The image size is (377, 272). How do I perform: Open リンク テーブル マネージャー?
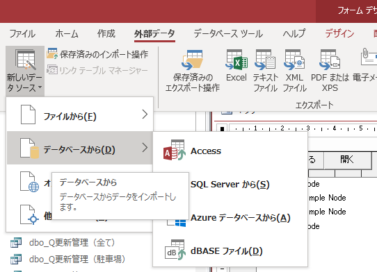(x=97, y=70)
